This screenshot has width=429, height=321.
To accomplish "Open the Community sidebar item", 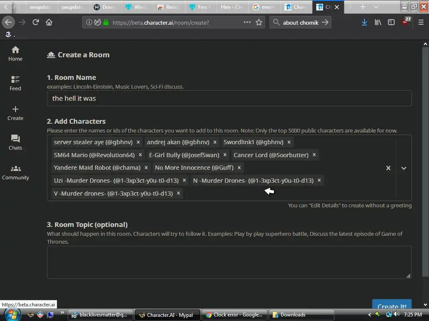I will (16, 173).
